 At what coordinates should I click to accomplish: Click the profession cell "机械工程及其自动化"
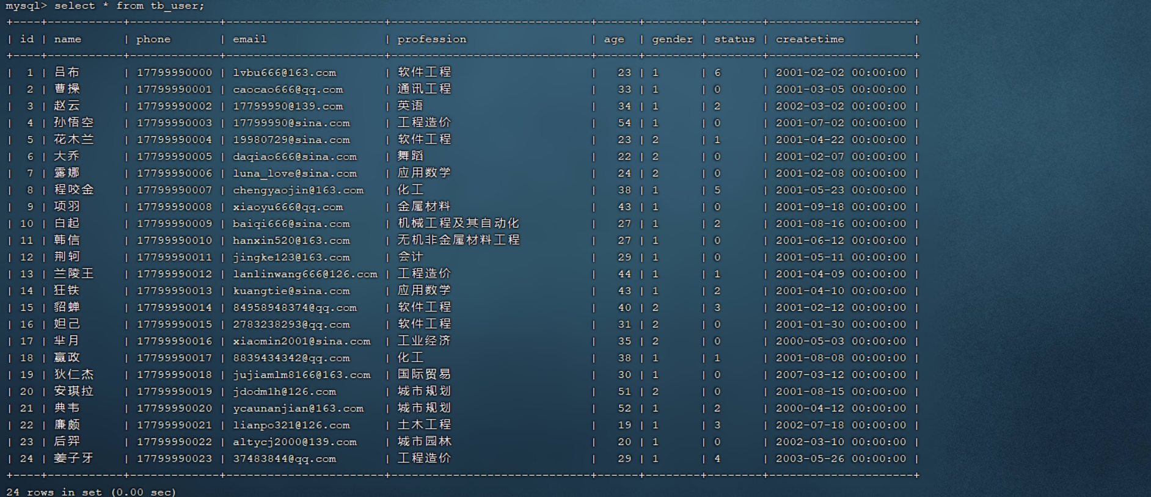click(458, 223)
